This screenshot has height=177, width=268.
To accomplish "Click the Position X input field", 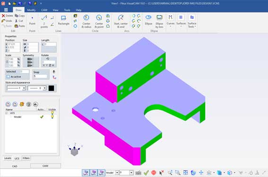I will point(14,44).
